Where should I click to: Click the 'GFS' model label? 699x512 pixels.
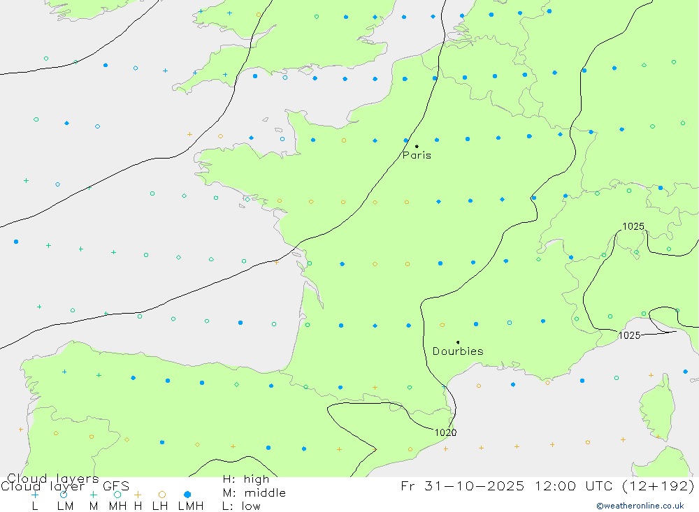tap(116, 485)
